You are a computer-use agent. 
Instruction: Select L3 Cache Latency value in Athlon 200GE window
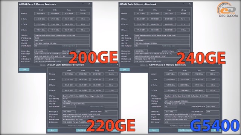pyautogui.click(x=83, y=30)
